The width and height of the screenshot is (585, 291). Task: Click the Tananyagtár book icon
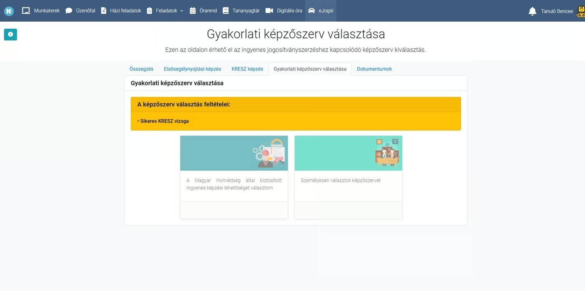pos(226,11)
